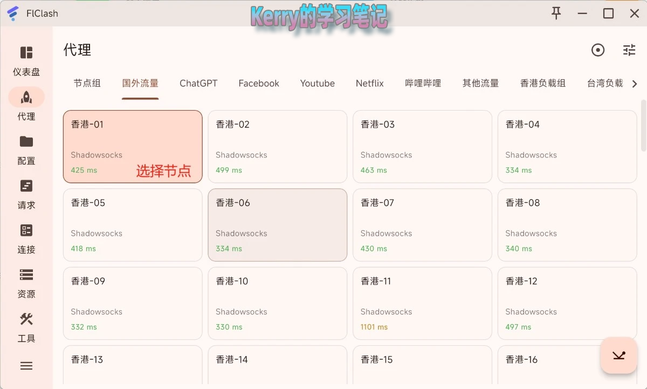Choose the 香港-12 node card

pos(567,303)
